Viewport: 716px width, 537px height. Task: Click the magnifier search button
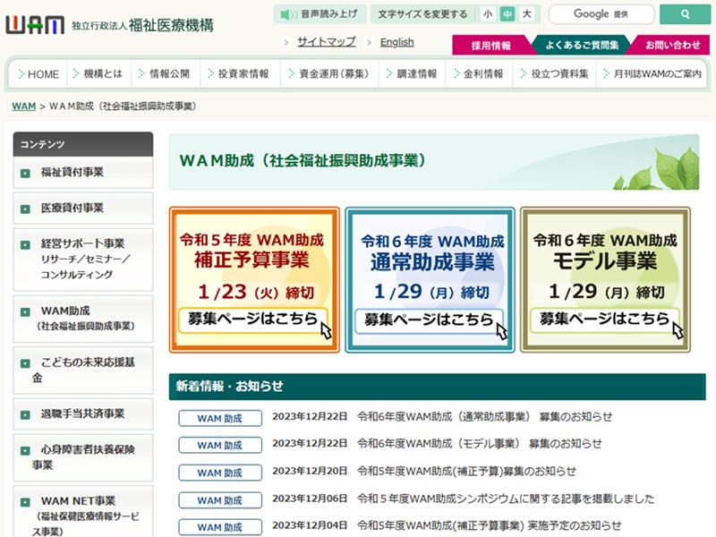click(x=685, y=14)
